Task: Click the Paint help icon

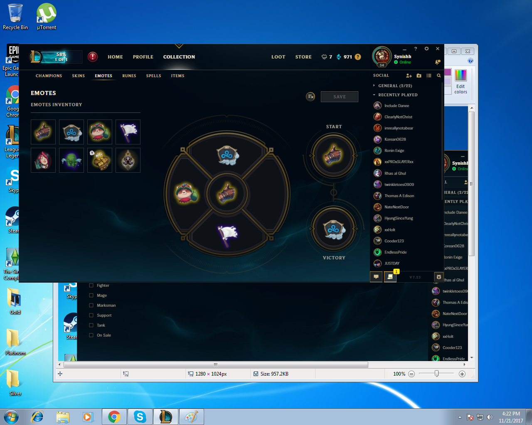Action: click(x=470, y=61)
